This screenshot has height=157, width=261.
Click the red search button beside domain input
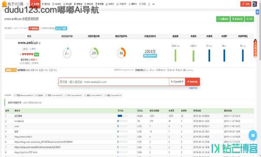point(192,82)
